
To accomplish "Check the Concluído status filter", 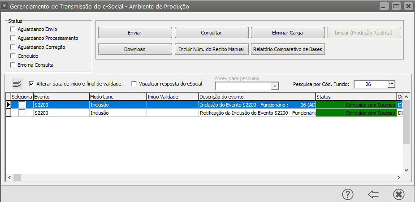I will [x=13, y=56].
